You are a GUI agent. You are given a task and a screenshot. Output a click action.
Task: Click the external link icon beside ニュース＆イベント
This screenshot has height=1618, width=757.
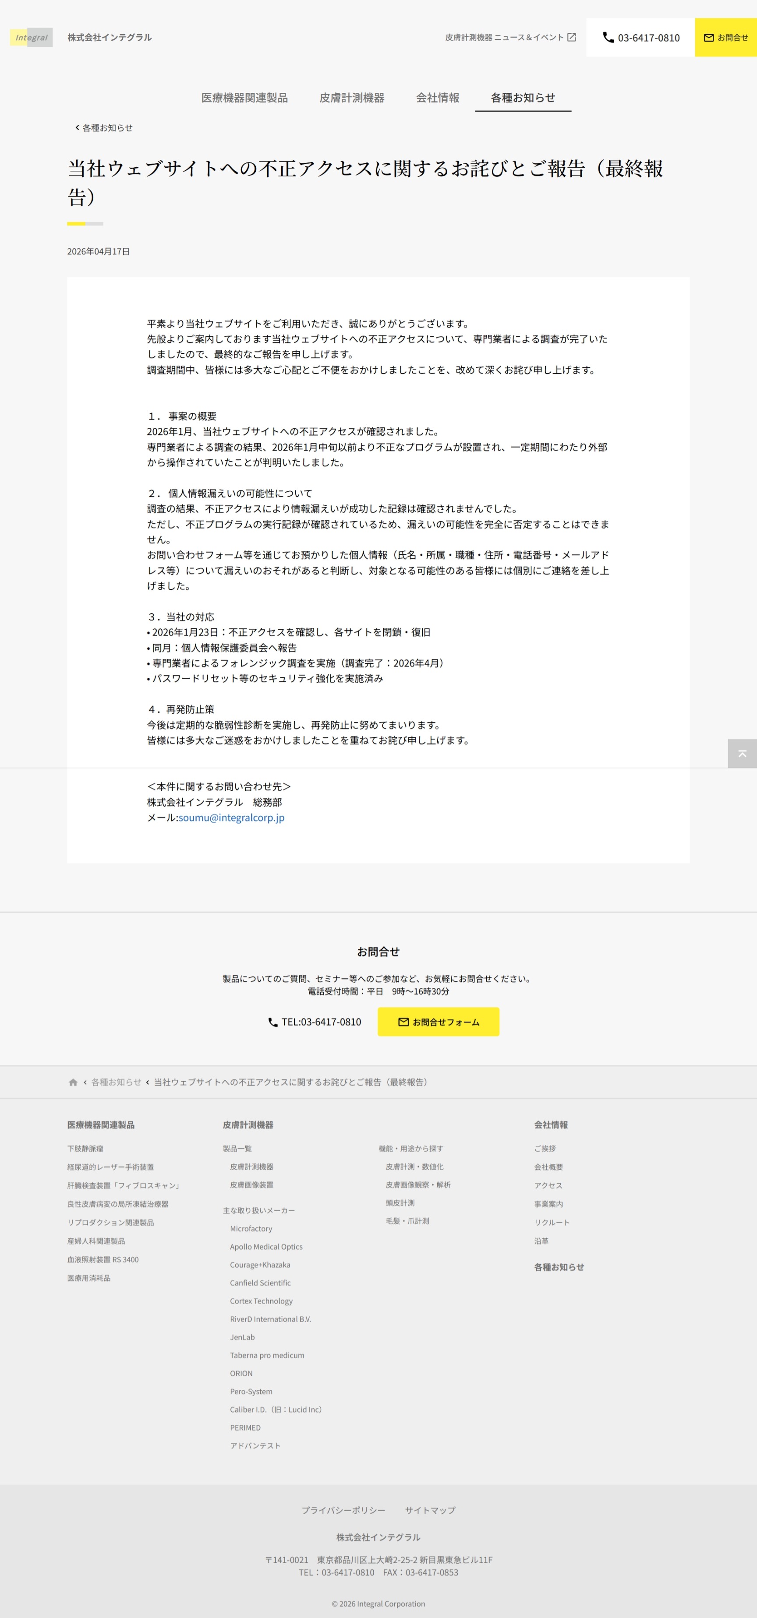click(571, 38)
